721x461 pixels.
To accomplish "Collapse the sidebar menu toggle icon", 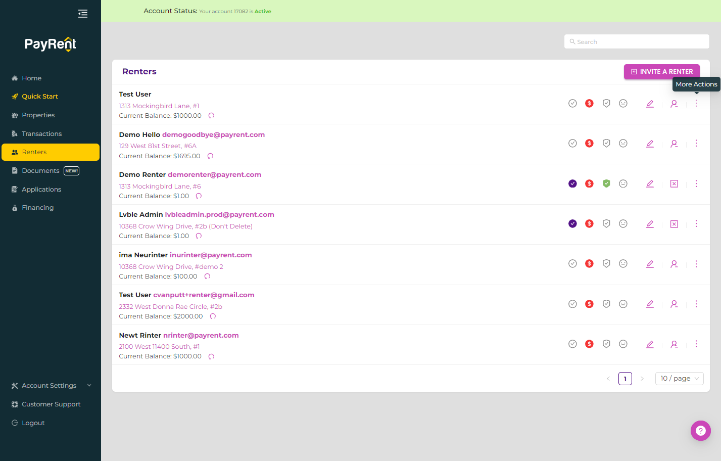I will tap(83, 14).
